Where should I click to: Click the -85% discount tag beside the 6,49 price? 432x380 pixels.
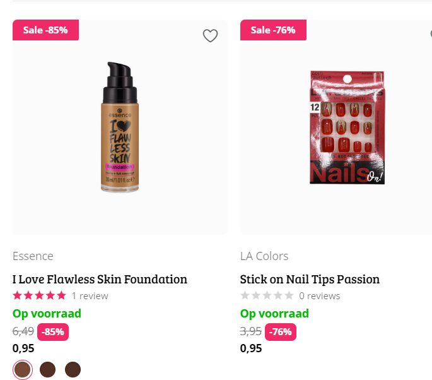54,331
